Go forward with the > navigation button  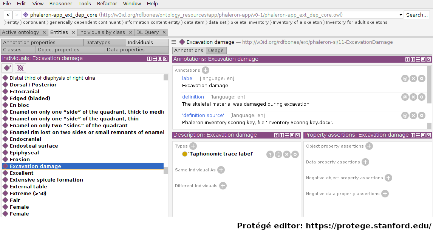click(17, 15)
